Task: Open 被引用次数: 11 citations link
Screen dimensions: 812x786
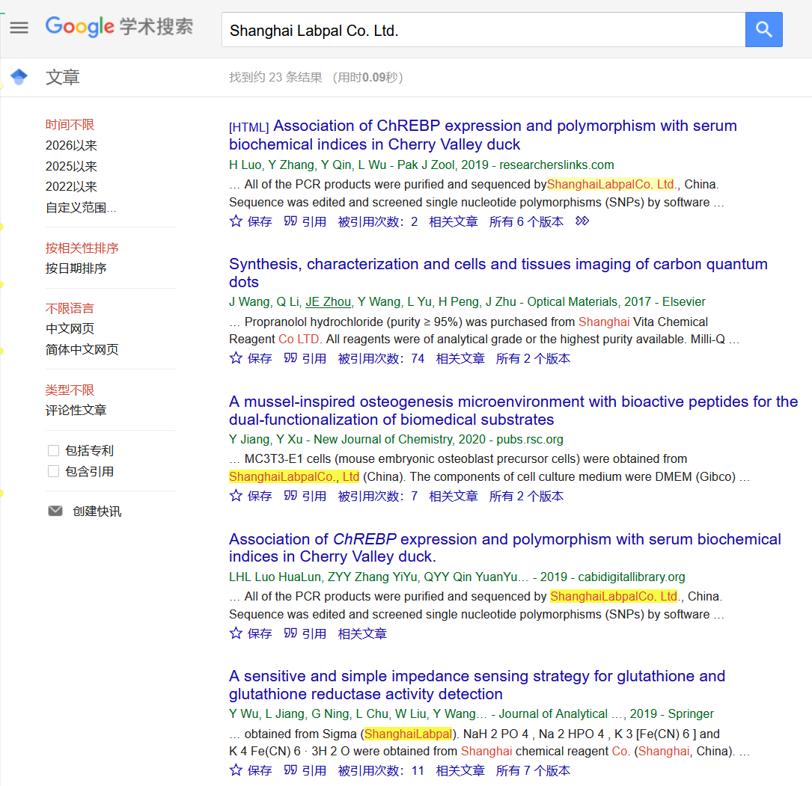Action: [381, 770]
